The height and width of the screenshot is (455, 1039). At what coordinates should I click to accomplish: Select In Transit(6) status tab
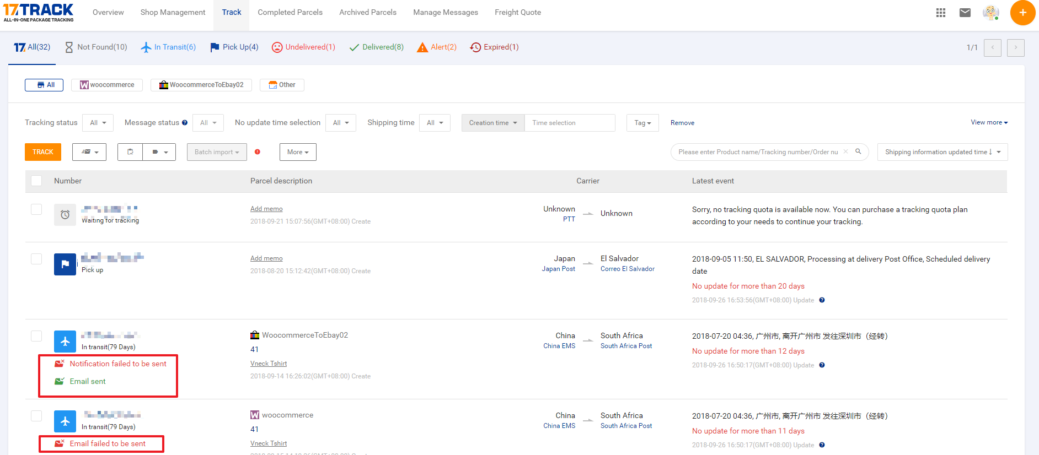[x=168, y=47]
